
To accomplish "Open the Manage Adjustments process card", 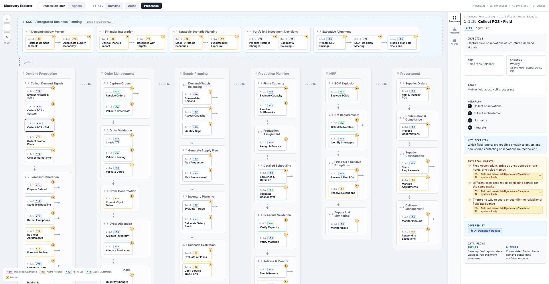I will (414, 184).
